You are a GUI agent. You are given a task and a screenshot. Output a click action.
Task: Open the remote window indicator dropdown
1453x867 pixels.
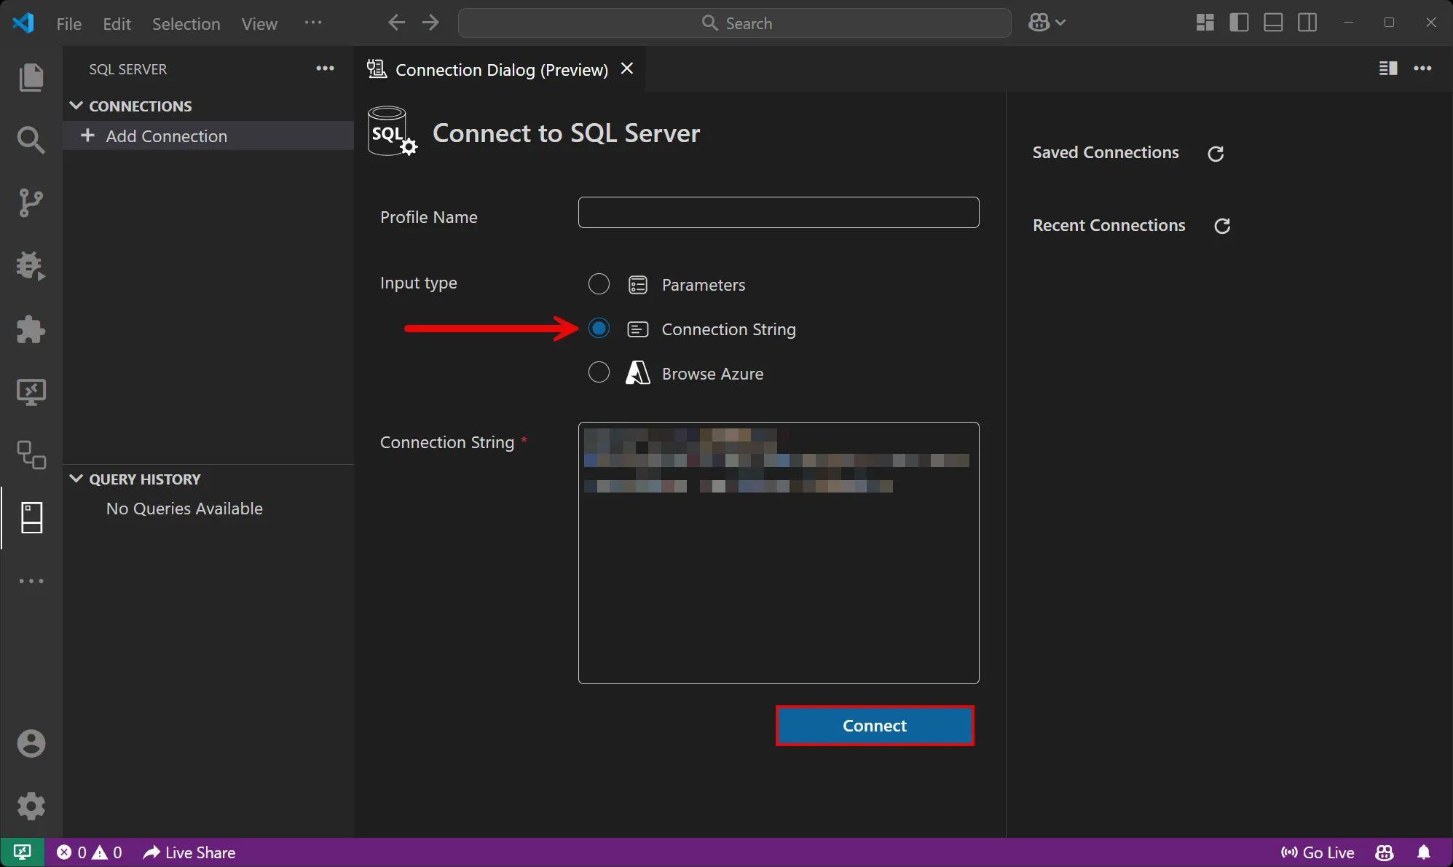click(22, 852)
